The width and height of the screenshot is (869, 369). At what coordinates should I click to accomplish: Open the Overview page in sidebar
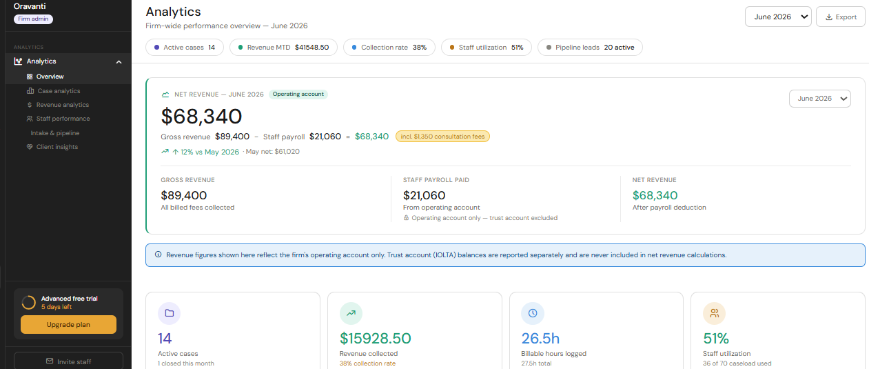(x=68, y=77)
